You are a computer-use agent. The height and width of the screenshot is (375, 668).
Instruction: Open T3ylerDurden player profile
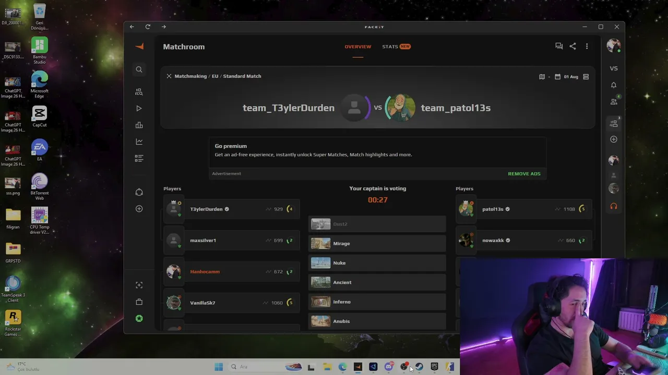tap(206, 209)
